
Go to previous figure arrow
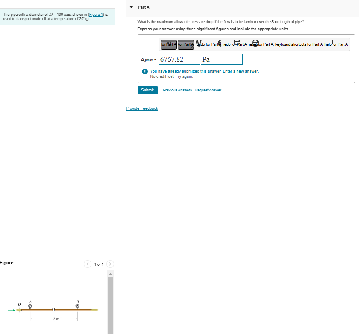click(x=88, y=264)
